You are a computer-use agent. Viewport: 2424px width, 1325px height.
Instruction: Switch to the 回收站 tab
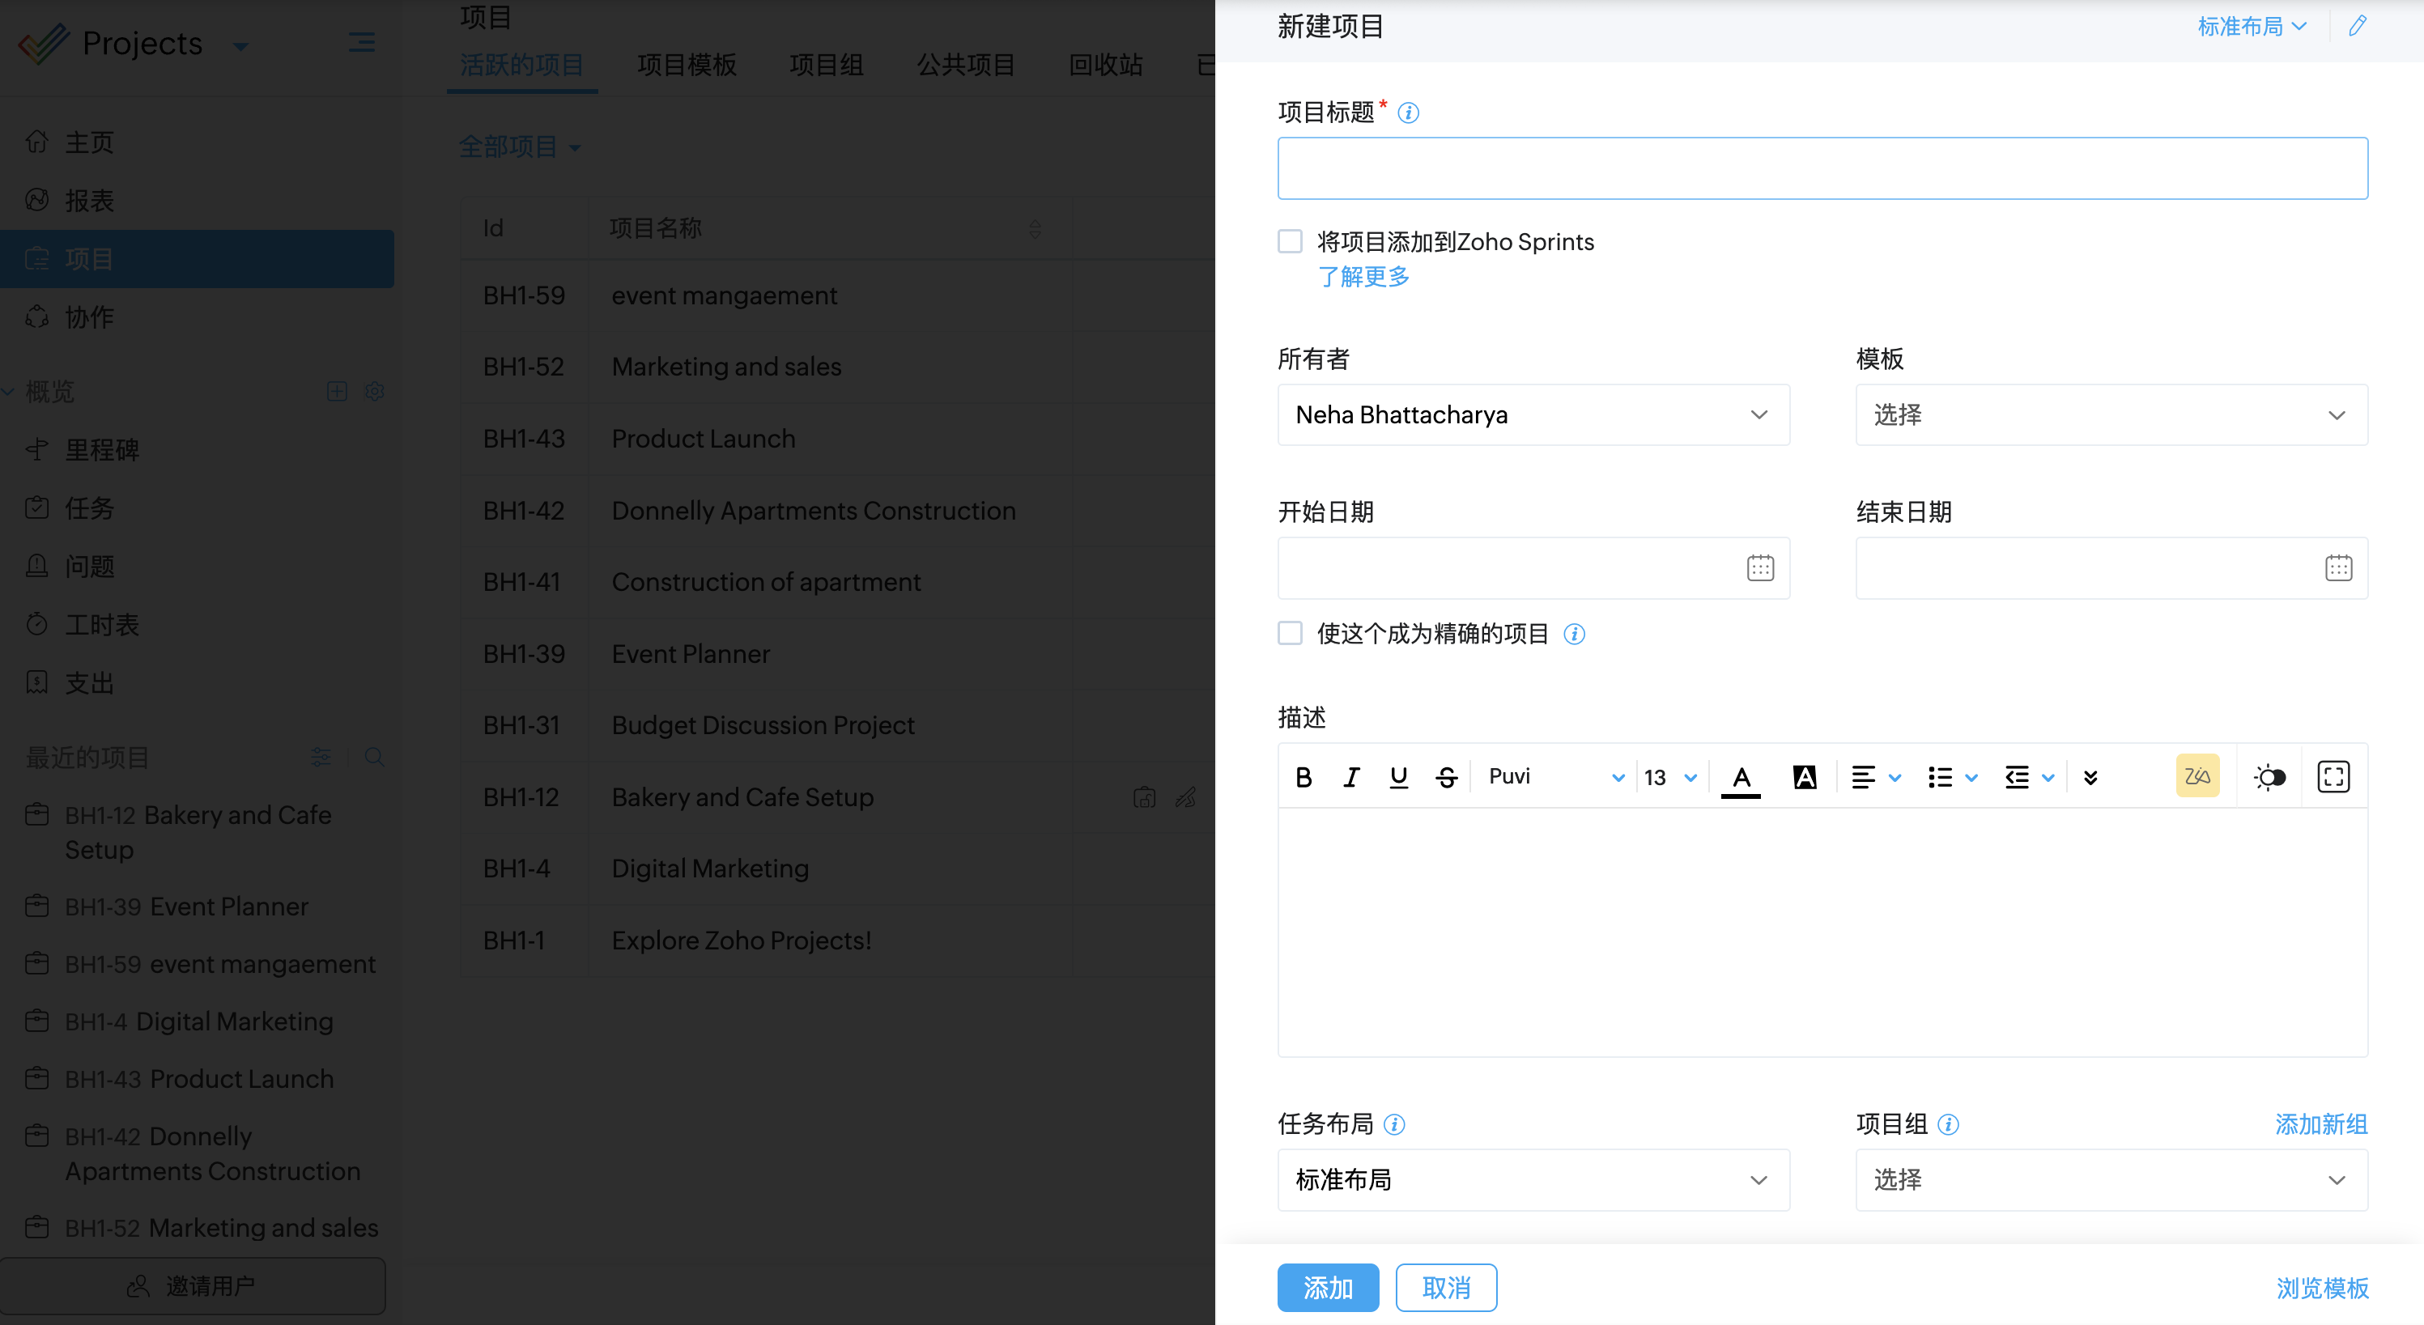click(x=1106, y=64)
